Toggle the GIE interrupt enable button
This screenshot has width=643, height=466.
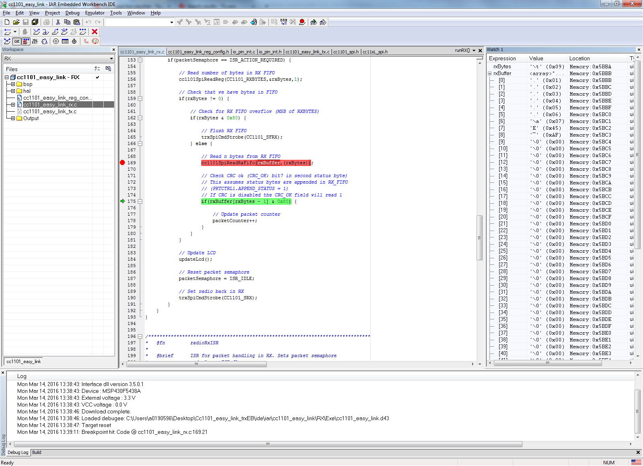point(16,41)
